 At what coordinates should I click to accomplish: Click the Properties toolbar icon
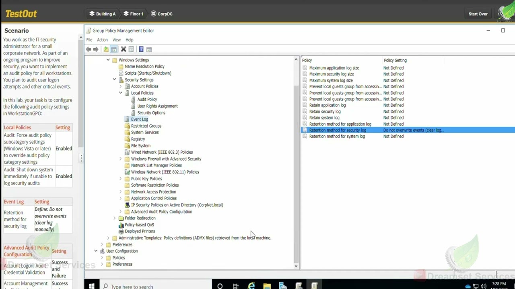click(131, 49)
